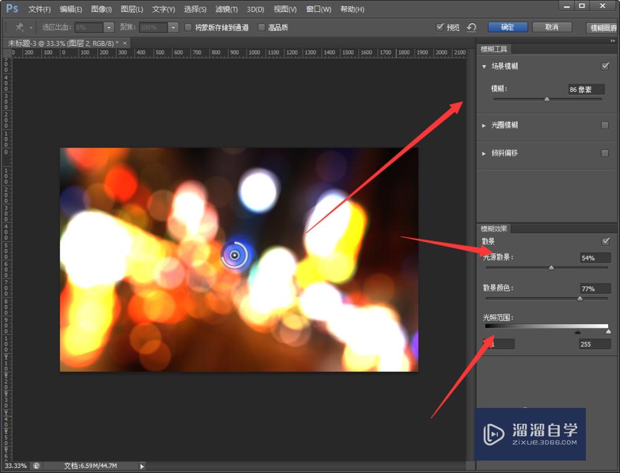Close the 未标题-3 document tab
The image size is (620, 473).
pyautogui.click(x=125, y=43)
